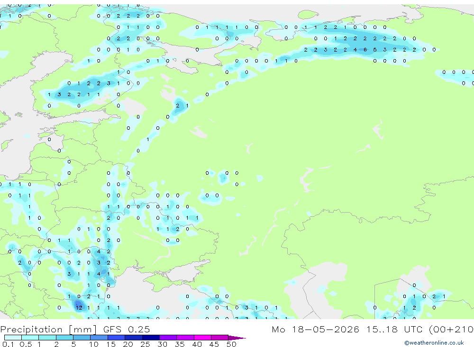Click the '15..18 UTC' time range text
Viewport: 474px width, 347px height.
(395, 329)
